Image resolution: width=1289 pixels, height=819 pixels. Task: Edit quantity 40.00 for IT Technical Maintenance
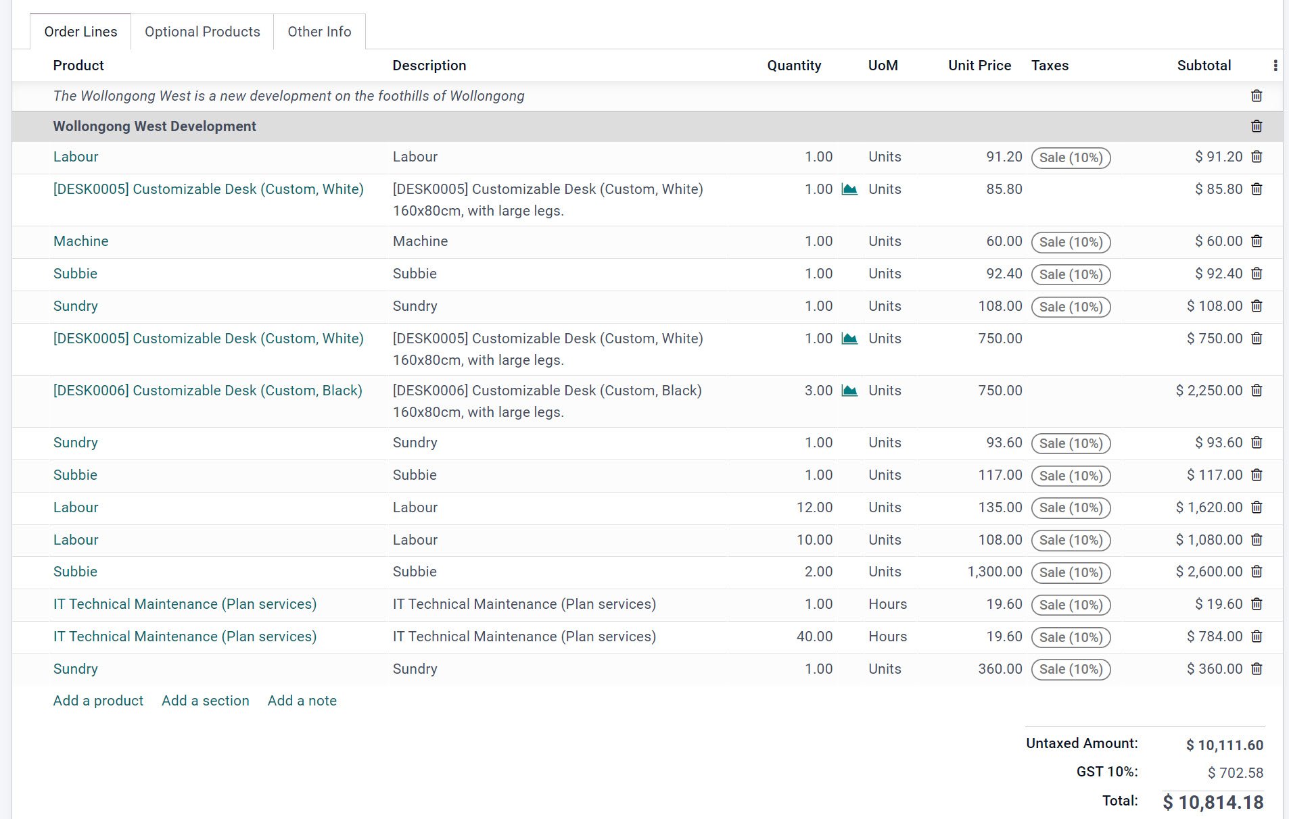pos(814,637)
